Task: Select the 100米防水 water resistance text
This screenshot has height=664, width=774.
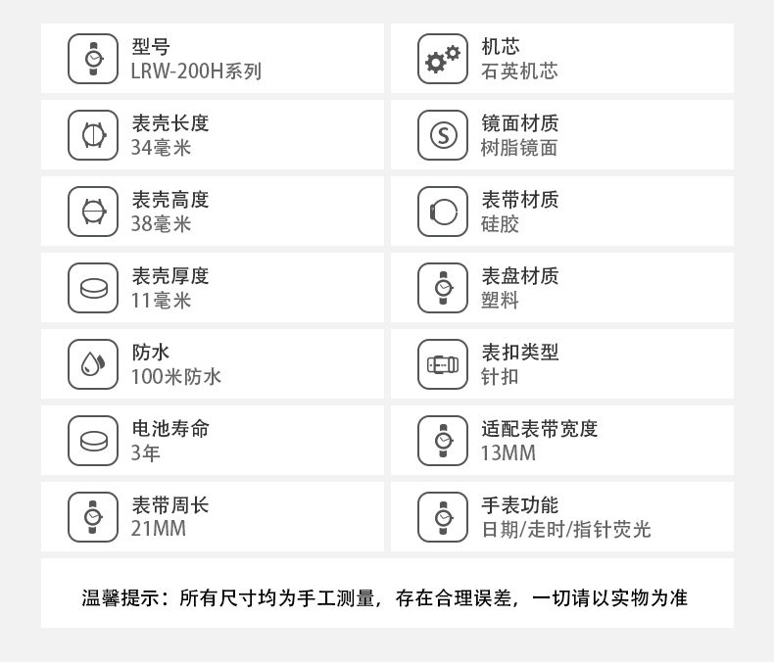Action: tap(176, 377)
